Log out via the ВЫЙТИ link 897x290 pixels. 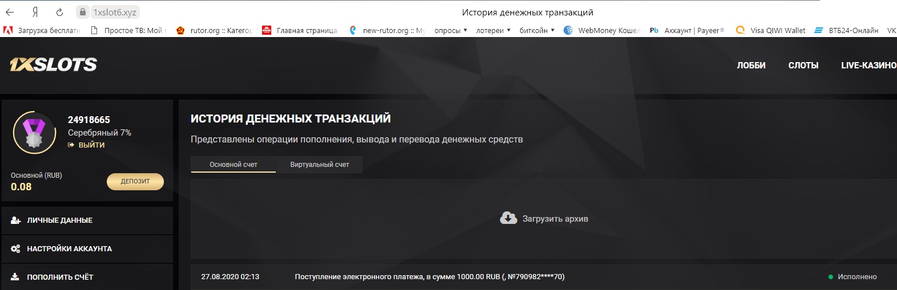[86, 145]
